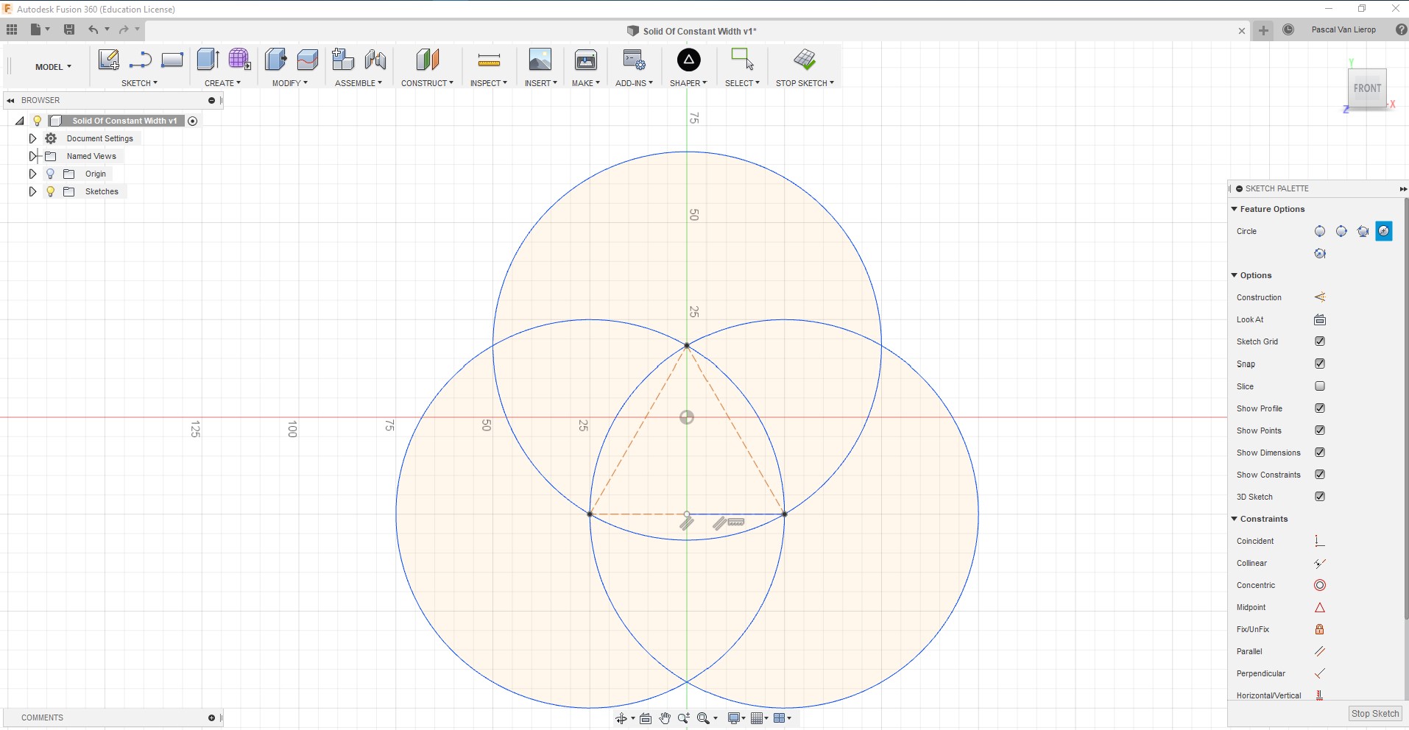This screenshot has height=730, width=1409.
Task: Click the image icon above INSERT
Action: [540, 60]
